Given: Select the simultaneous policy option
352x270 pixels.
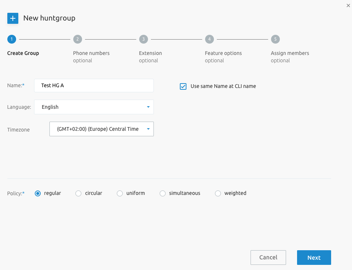Looking at the screenshot, I should pyautogui.click(x=163, y=193).
